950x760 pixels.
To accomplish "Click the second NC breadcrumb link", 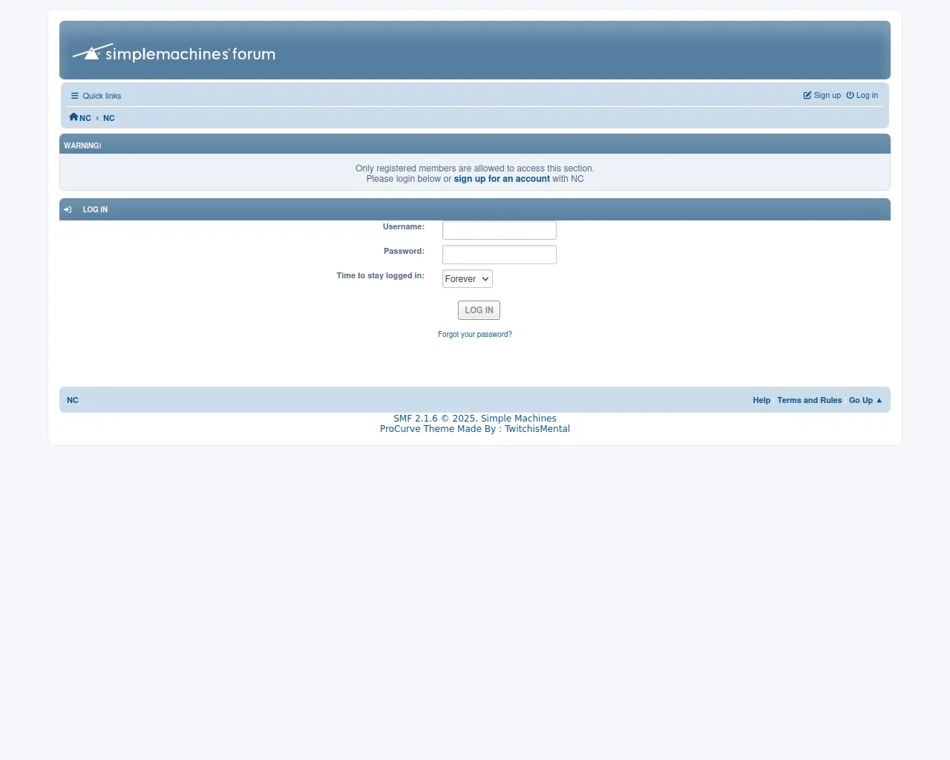I will point(109,118).
